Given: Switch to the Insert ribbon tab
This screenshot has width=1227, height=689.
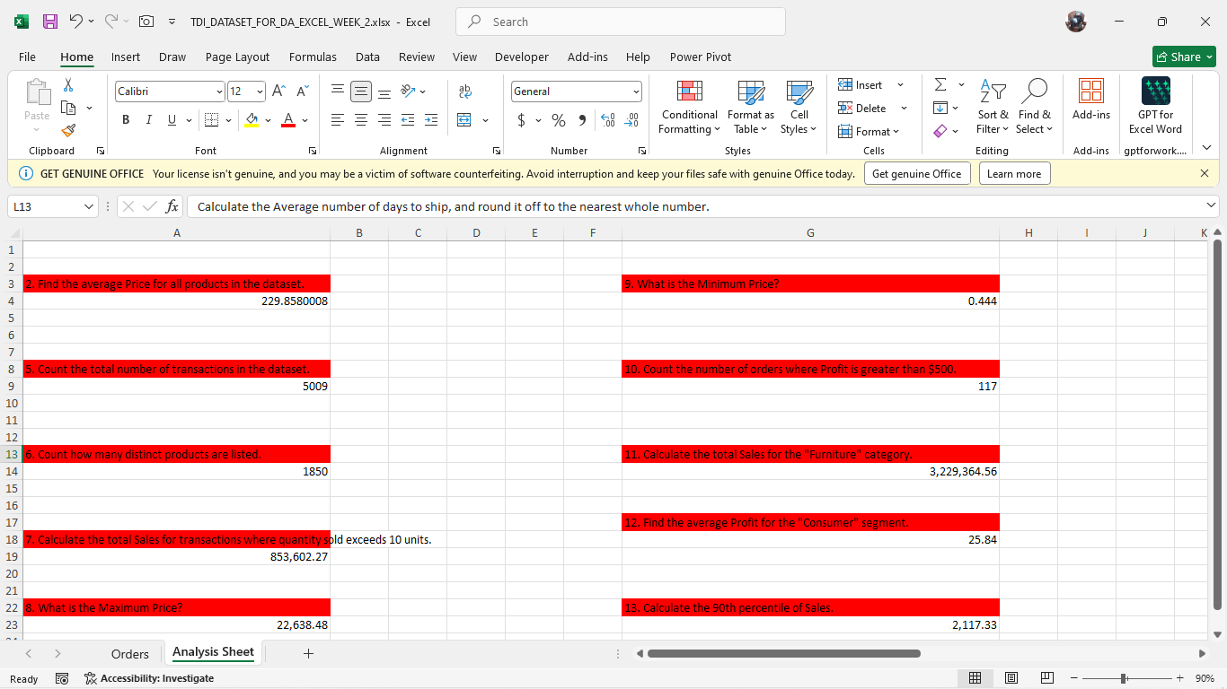Looking at the screenshot, I should [126, 57].
